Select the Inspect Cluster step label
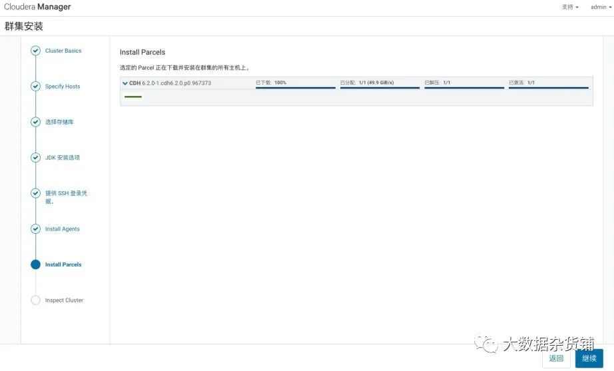The height and width of the screenshot is (371, 614). point(64,300)
